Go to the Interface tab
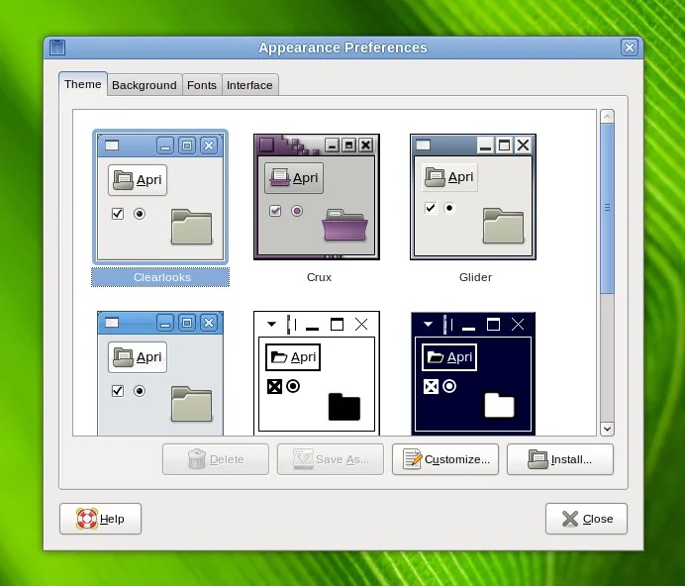This screenshot has width=685, height=586. click(249, 85)
